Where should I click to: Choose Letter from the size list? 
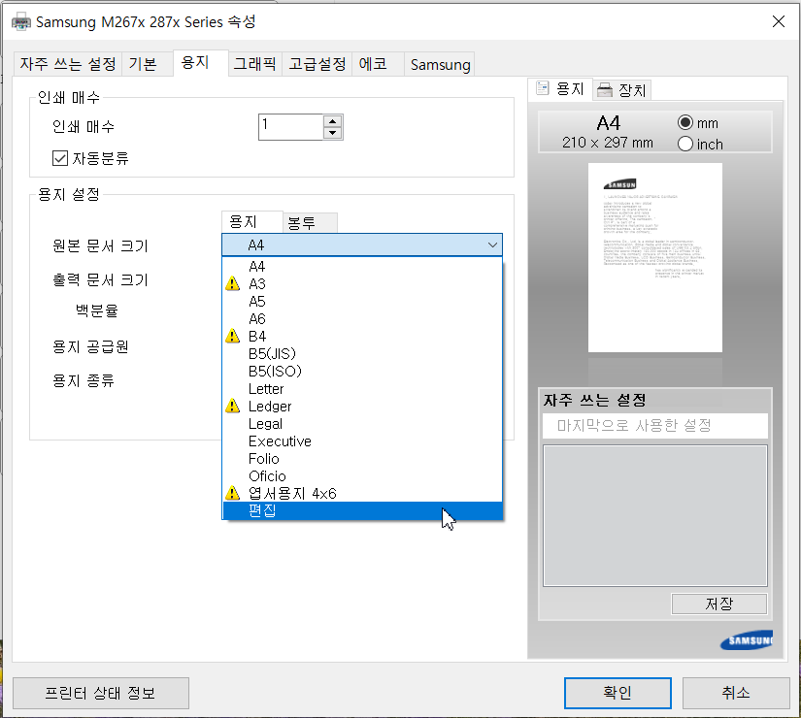[x=362, y=389]
